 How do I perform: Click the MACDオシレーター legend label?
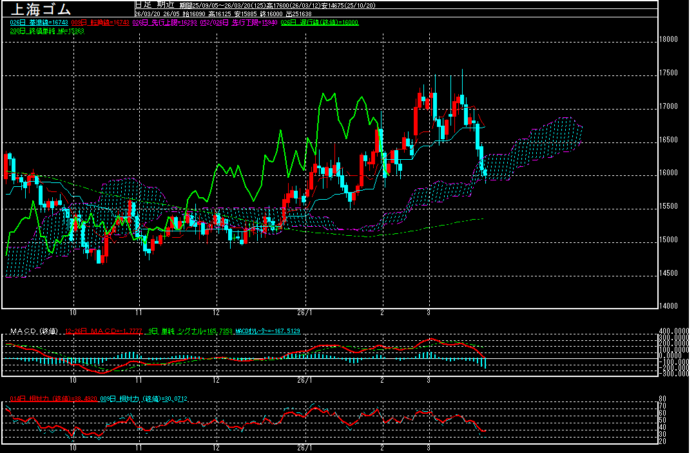[267, 331]
